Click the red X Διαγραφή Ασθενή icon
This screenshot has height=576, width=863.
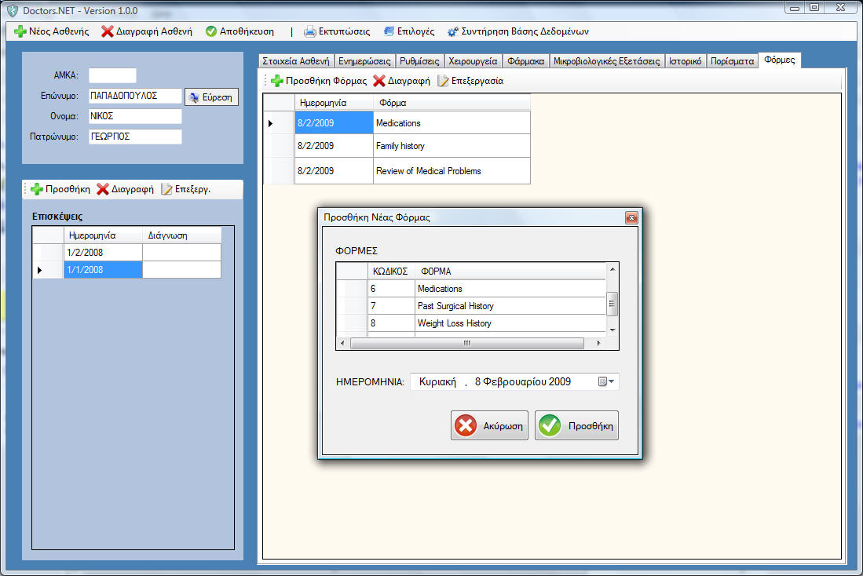pyautogui.click(x=106, y=32)
